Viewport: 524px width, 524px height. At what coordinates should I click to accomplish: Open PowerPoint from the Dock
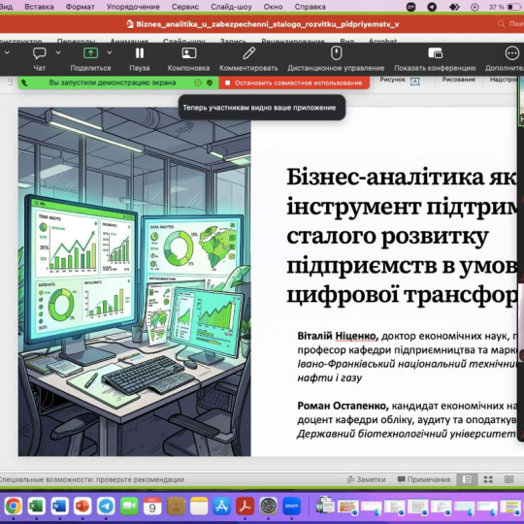(82, 506)
